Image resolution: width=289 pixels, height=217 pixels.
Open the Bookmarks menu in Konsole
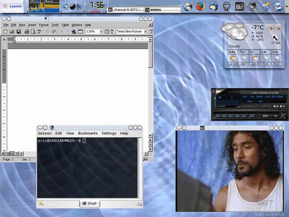[x=88, y=133]
